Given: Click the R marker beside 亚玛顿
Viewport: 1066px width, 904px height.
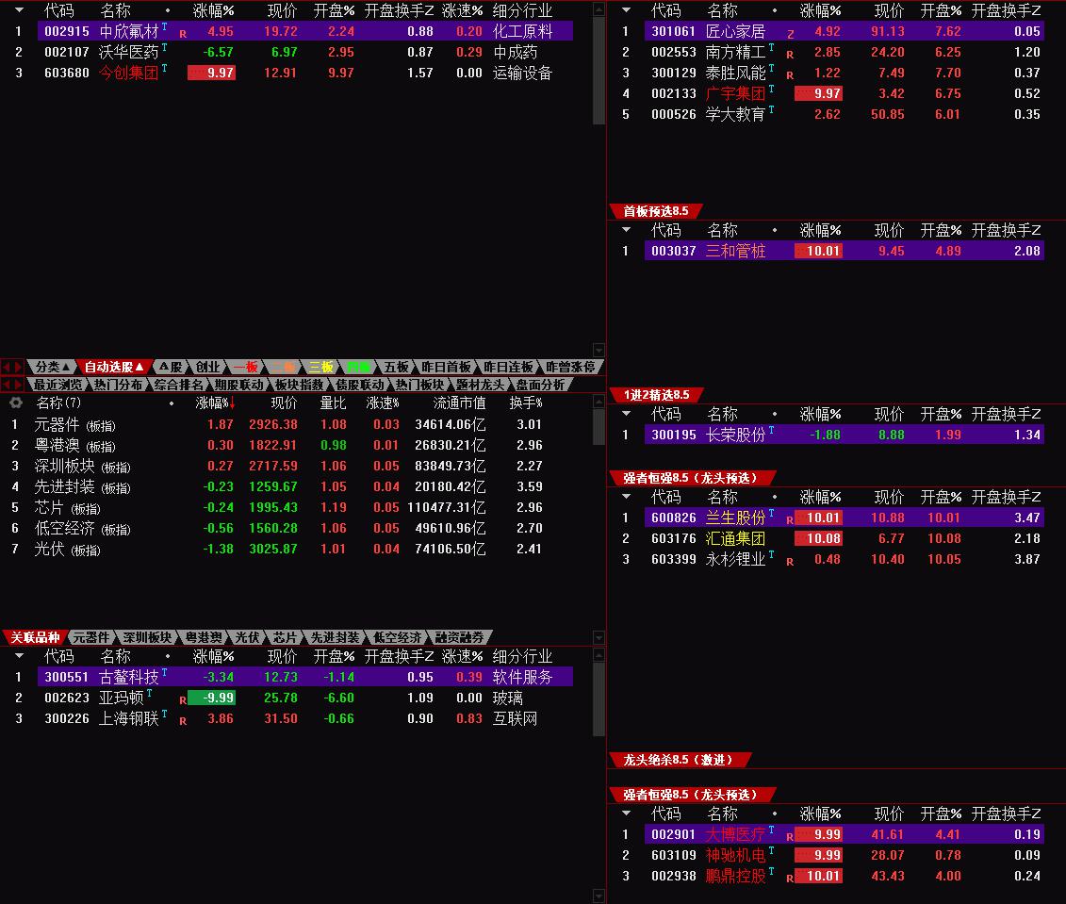Looking at the screenshot, I should (183, 699).
